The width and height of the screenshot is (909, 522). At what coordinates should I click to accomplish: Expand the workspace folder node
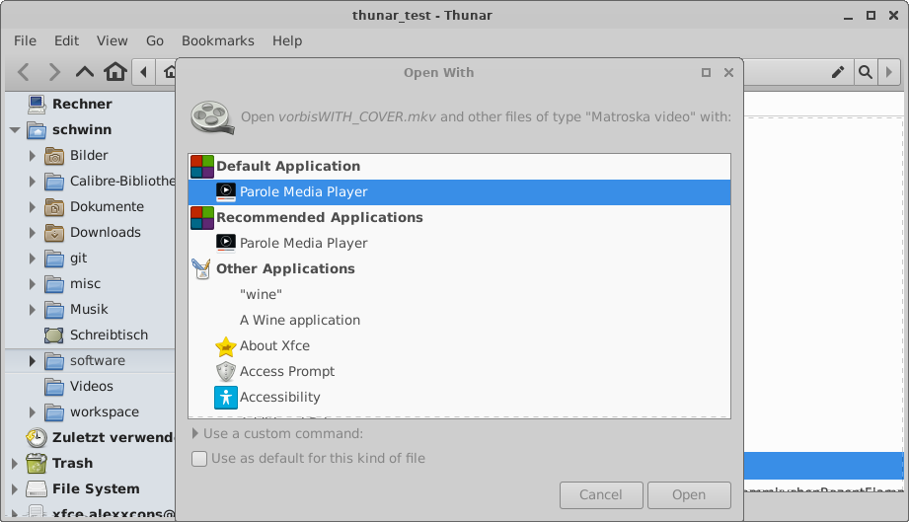tap(33, 411)
